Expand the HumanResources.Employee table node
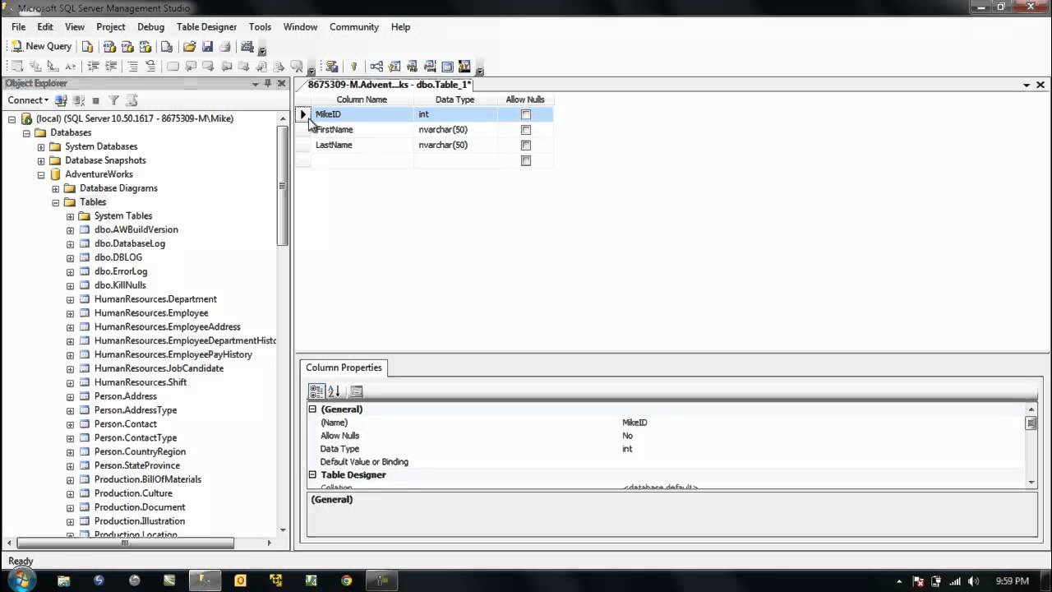The width and height of the screenshot is (1052, 592). click(x=70, y=313)
